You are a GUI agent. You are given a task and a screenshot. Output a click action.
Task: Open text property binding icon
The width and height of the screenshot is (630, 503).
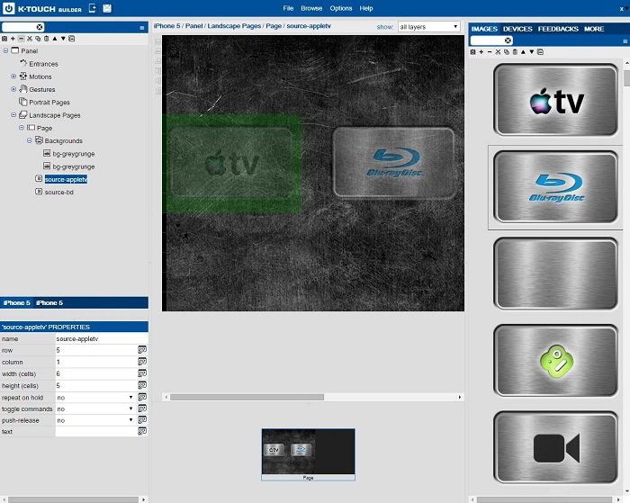(x=142, y=431)
